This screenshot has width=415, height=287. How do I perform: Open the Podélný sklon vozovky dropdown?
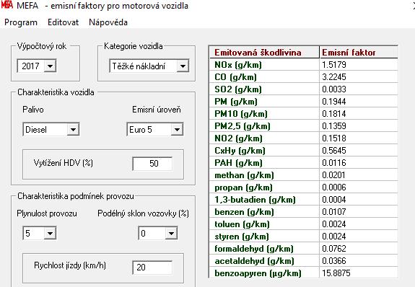(x=171, y=234)
